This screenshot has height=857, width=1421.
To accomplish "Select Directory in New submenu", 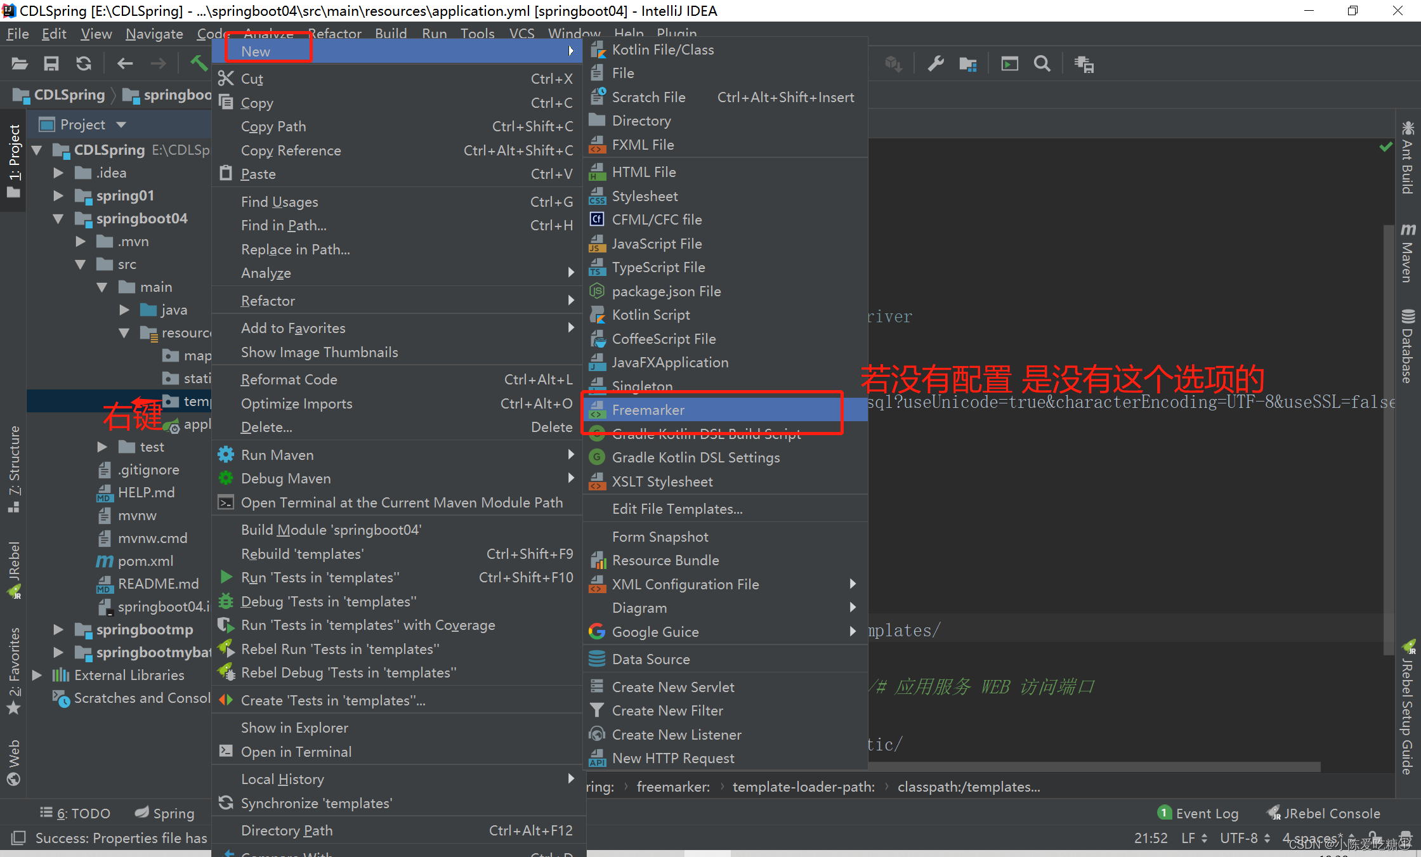I will click(725, 121).
